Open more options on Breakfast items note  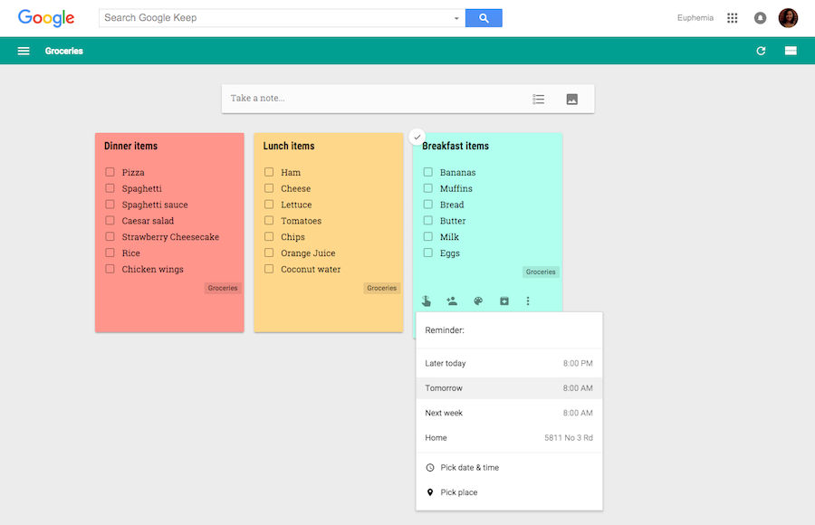(x=529, y=301)
